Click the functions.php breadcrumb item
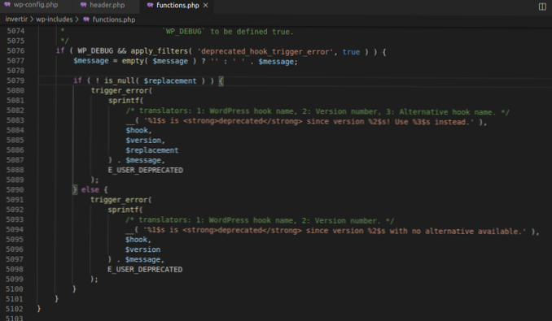Screen dimensions: 552x321 tap(114, 20)
